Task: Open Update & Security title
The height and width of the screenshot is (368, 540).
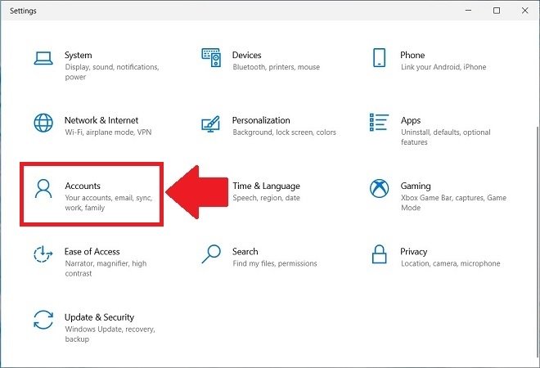Action: (99, 317)
